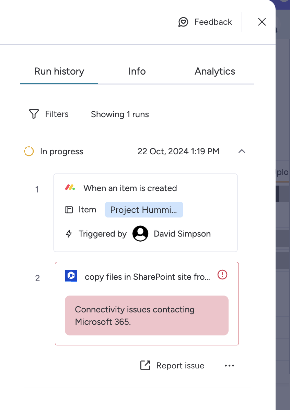Click the Filters funnel icon
This screenshot has height=410, width=290.
(x=34, y=114)
